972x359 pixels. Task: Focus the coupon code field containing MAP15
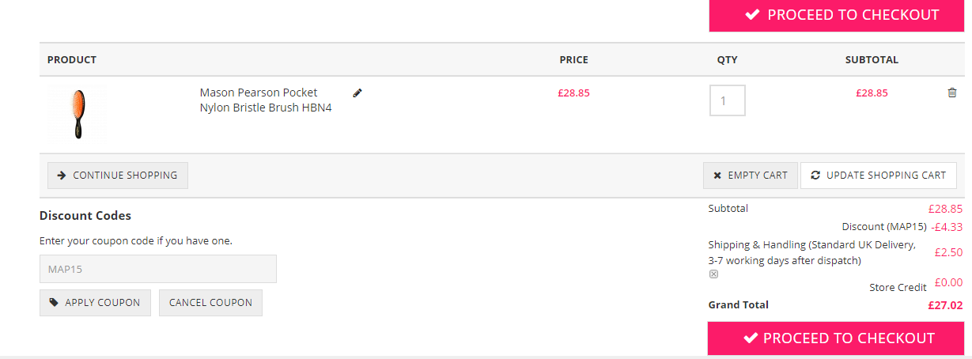coord(158,269)
